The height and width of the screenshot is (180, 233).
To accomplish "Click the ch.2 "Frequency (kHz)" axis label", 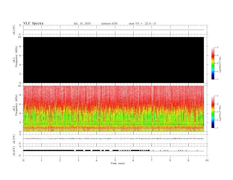I will (16, 105).
